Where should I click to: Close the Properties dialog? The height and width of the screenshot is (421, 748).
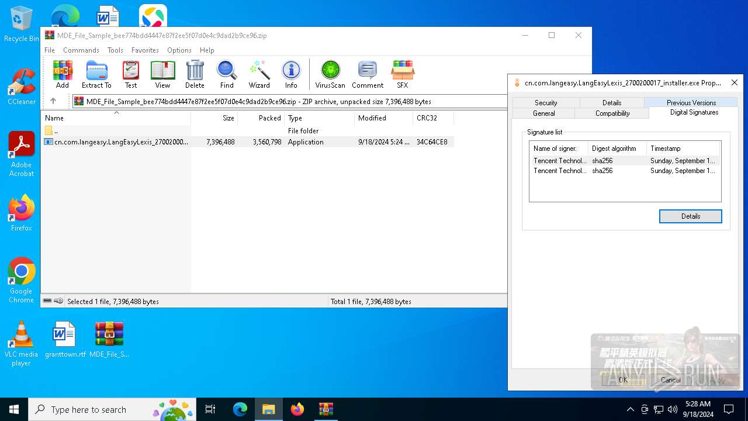click(735, 82)
